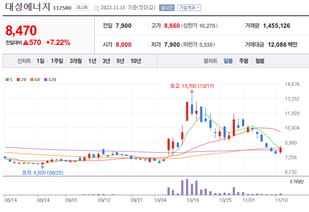The image size is (309, 212).
Task: Click the calendar clock icon beside the date
Action: coord(97,8)
